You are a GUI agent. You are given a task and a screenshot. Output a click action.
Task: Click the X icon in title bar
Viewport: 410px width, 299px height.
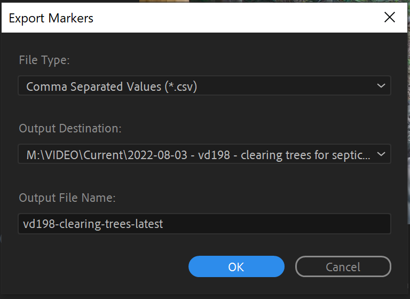coord(390,17)
